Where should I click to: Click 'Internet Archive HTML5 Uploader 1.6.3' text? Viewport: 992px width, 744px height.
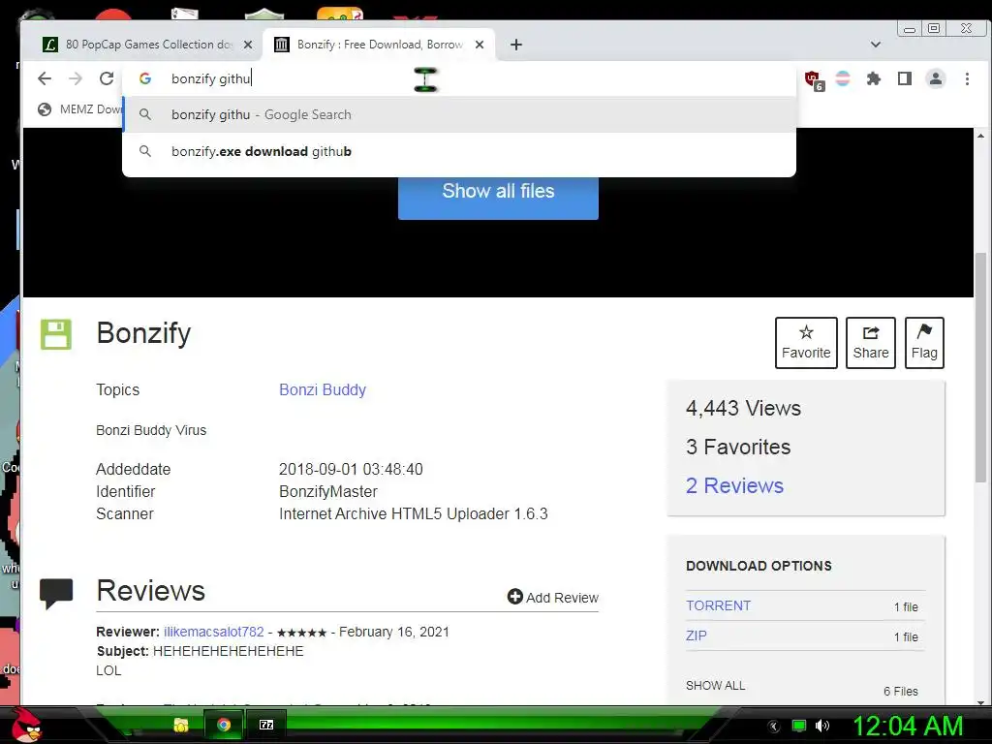[x=414, y=513]
